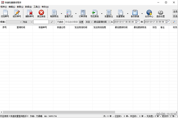Open the 包含 condition dropdown
This screenshot has width=178, height=118.
click(28, 22)
